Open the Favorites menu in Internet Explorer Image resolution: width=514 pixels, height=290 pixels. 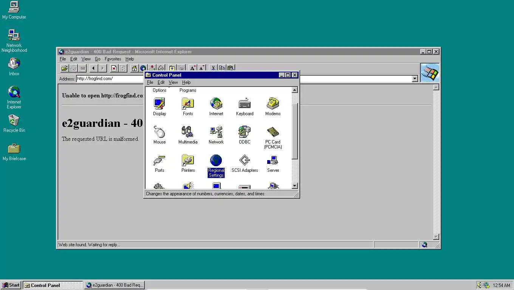tap(113, 59)
